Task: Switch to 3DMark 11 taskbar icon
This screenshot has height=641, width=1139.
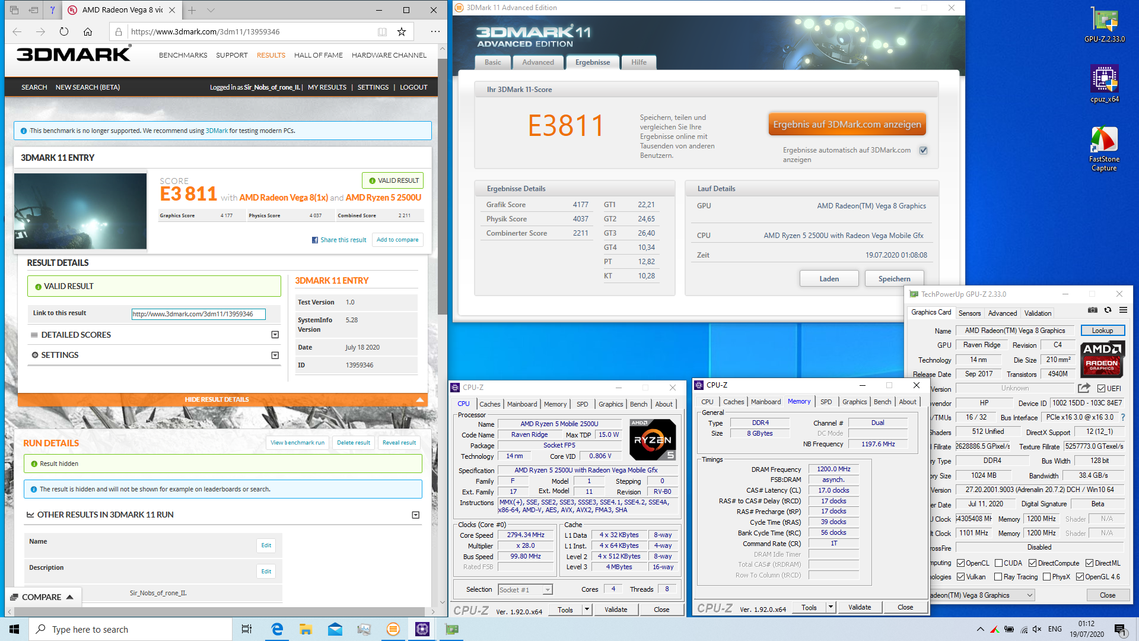Action: coord(393,629)
